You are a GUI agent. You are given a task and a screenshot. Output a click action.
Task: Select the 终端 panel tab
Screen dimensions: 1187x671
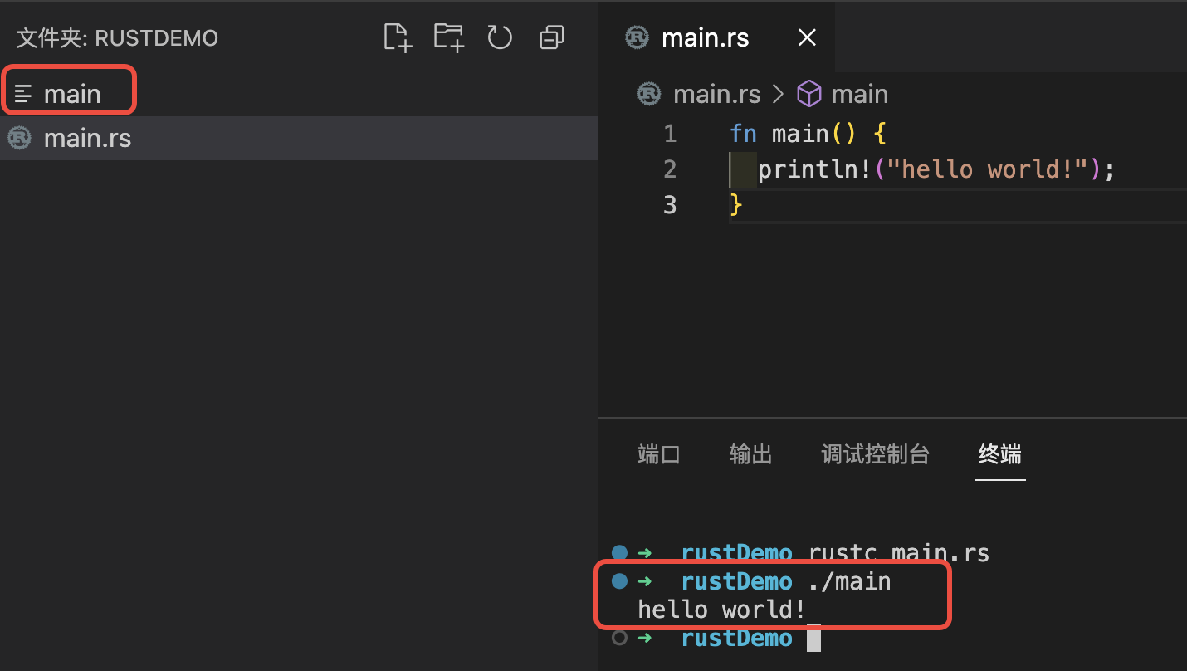(x=1000, y=454)
